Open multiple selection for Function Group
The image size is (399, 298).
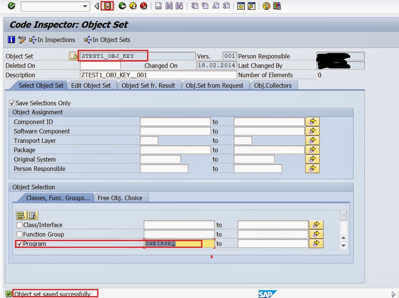(316, 234)
